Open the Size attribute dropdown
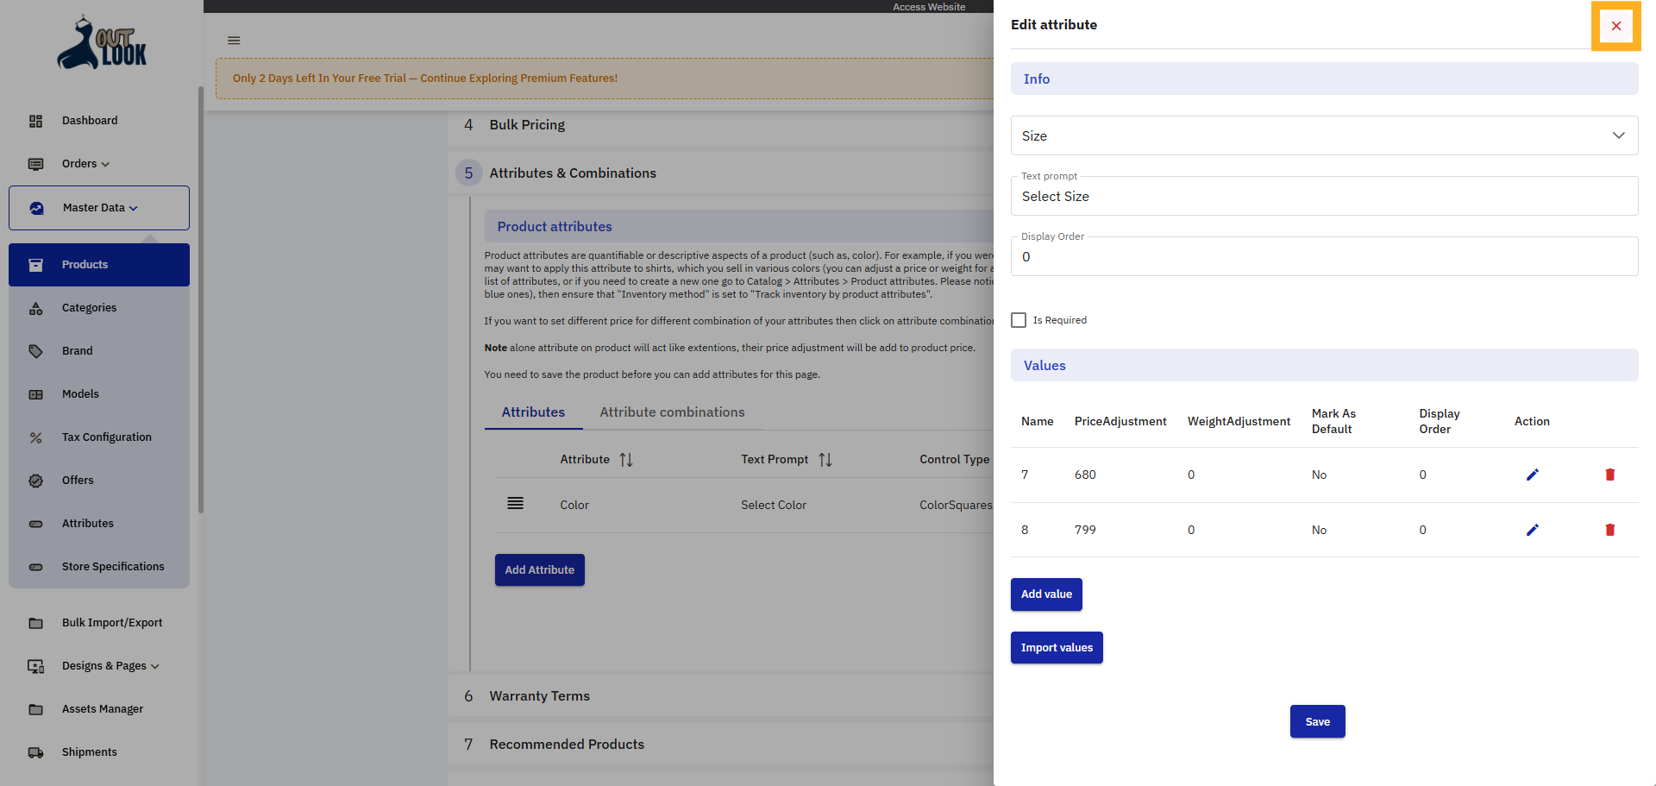 coord(1324,135)
